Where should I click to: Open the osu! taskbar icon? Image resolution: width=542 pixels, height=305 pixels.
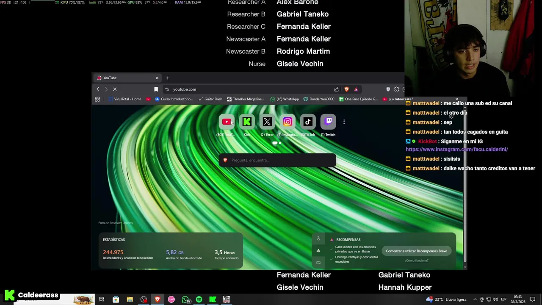click(x=171, y=299)
